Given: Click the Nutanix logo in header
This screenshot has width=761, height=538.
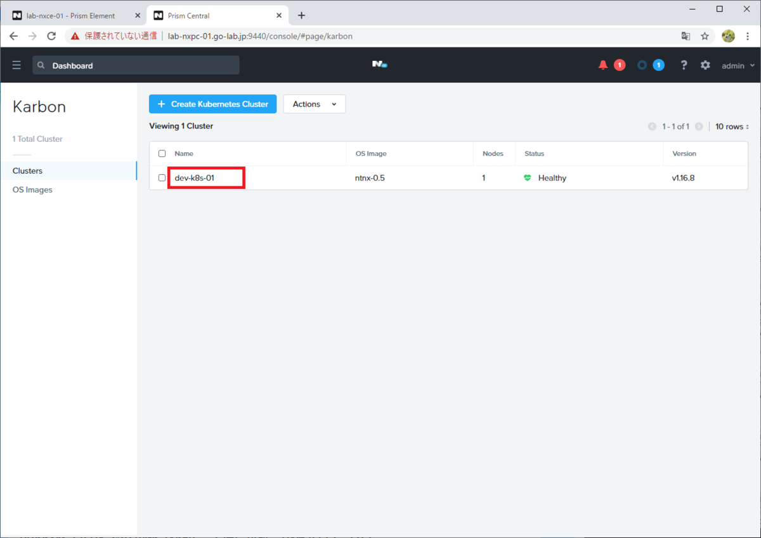Looking at the screenshot, I should tap(379, 65).
